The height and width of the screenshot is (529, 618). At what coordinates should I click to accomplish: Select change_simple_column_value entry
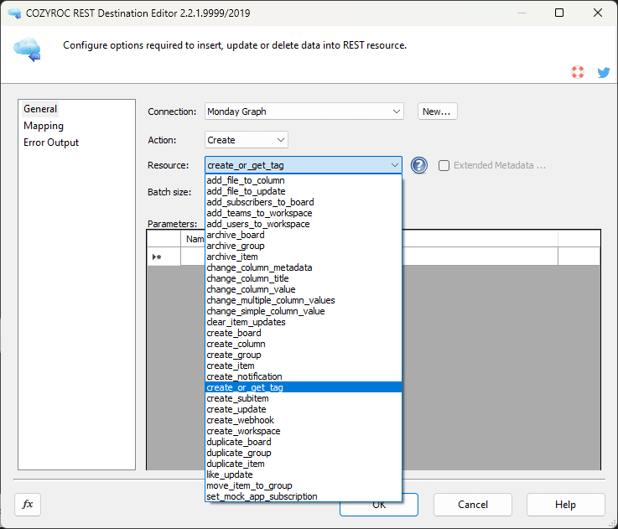(x=304, y=311)
